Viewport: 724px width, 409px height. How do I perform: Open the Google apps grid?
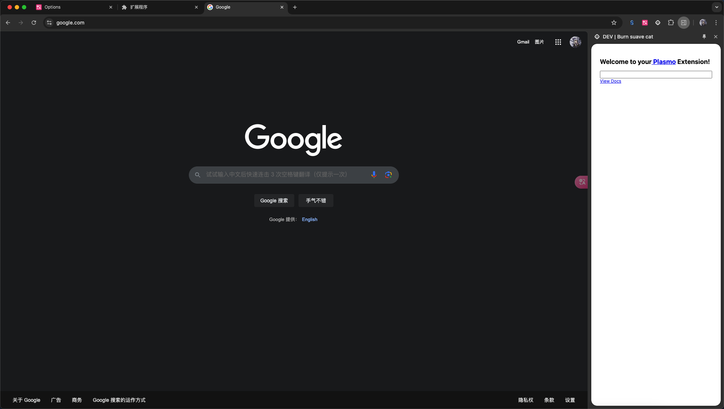click(x=558, y=42)
